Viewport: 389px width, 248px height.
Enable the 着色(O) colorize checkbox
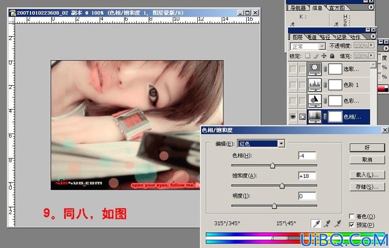tap(352, 216)
